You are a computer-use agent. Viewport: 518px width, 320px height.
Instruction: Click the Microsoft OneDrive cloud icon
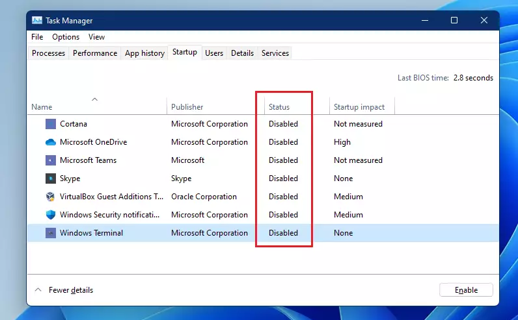click(51, 142)
